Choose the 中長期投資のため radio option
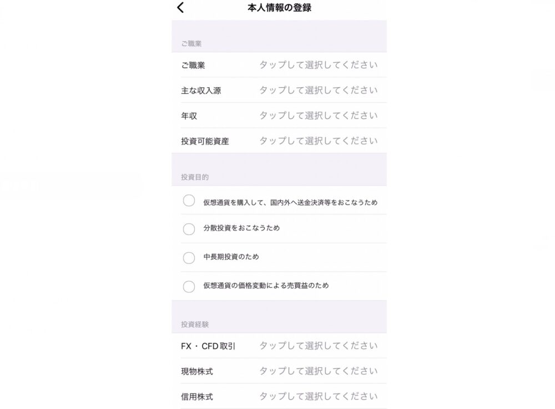This screenshot has height=409, width=555. tap(189, 258)
